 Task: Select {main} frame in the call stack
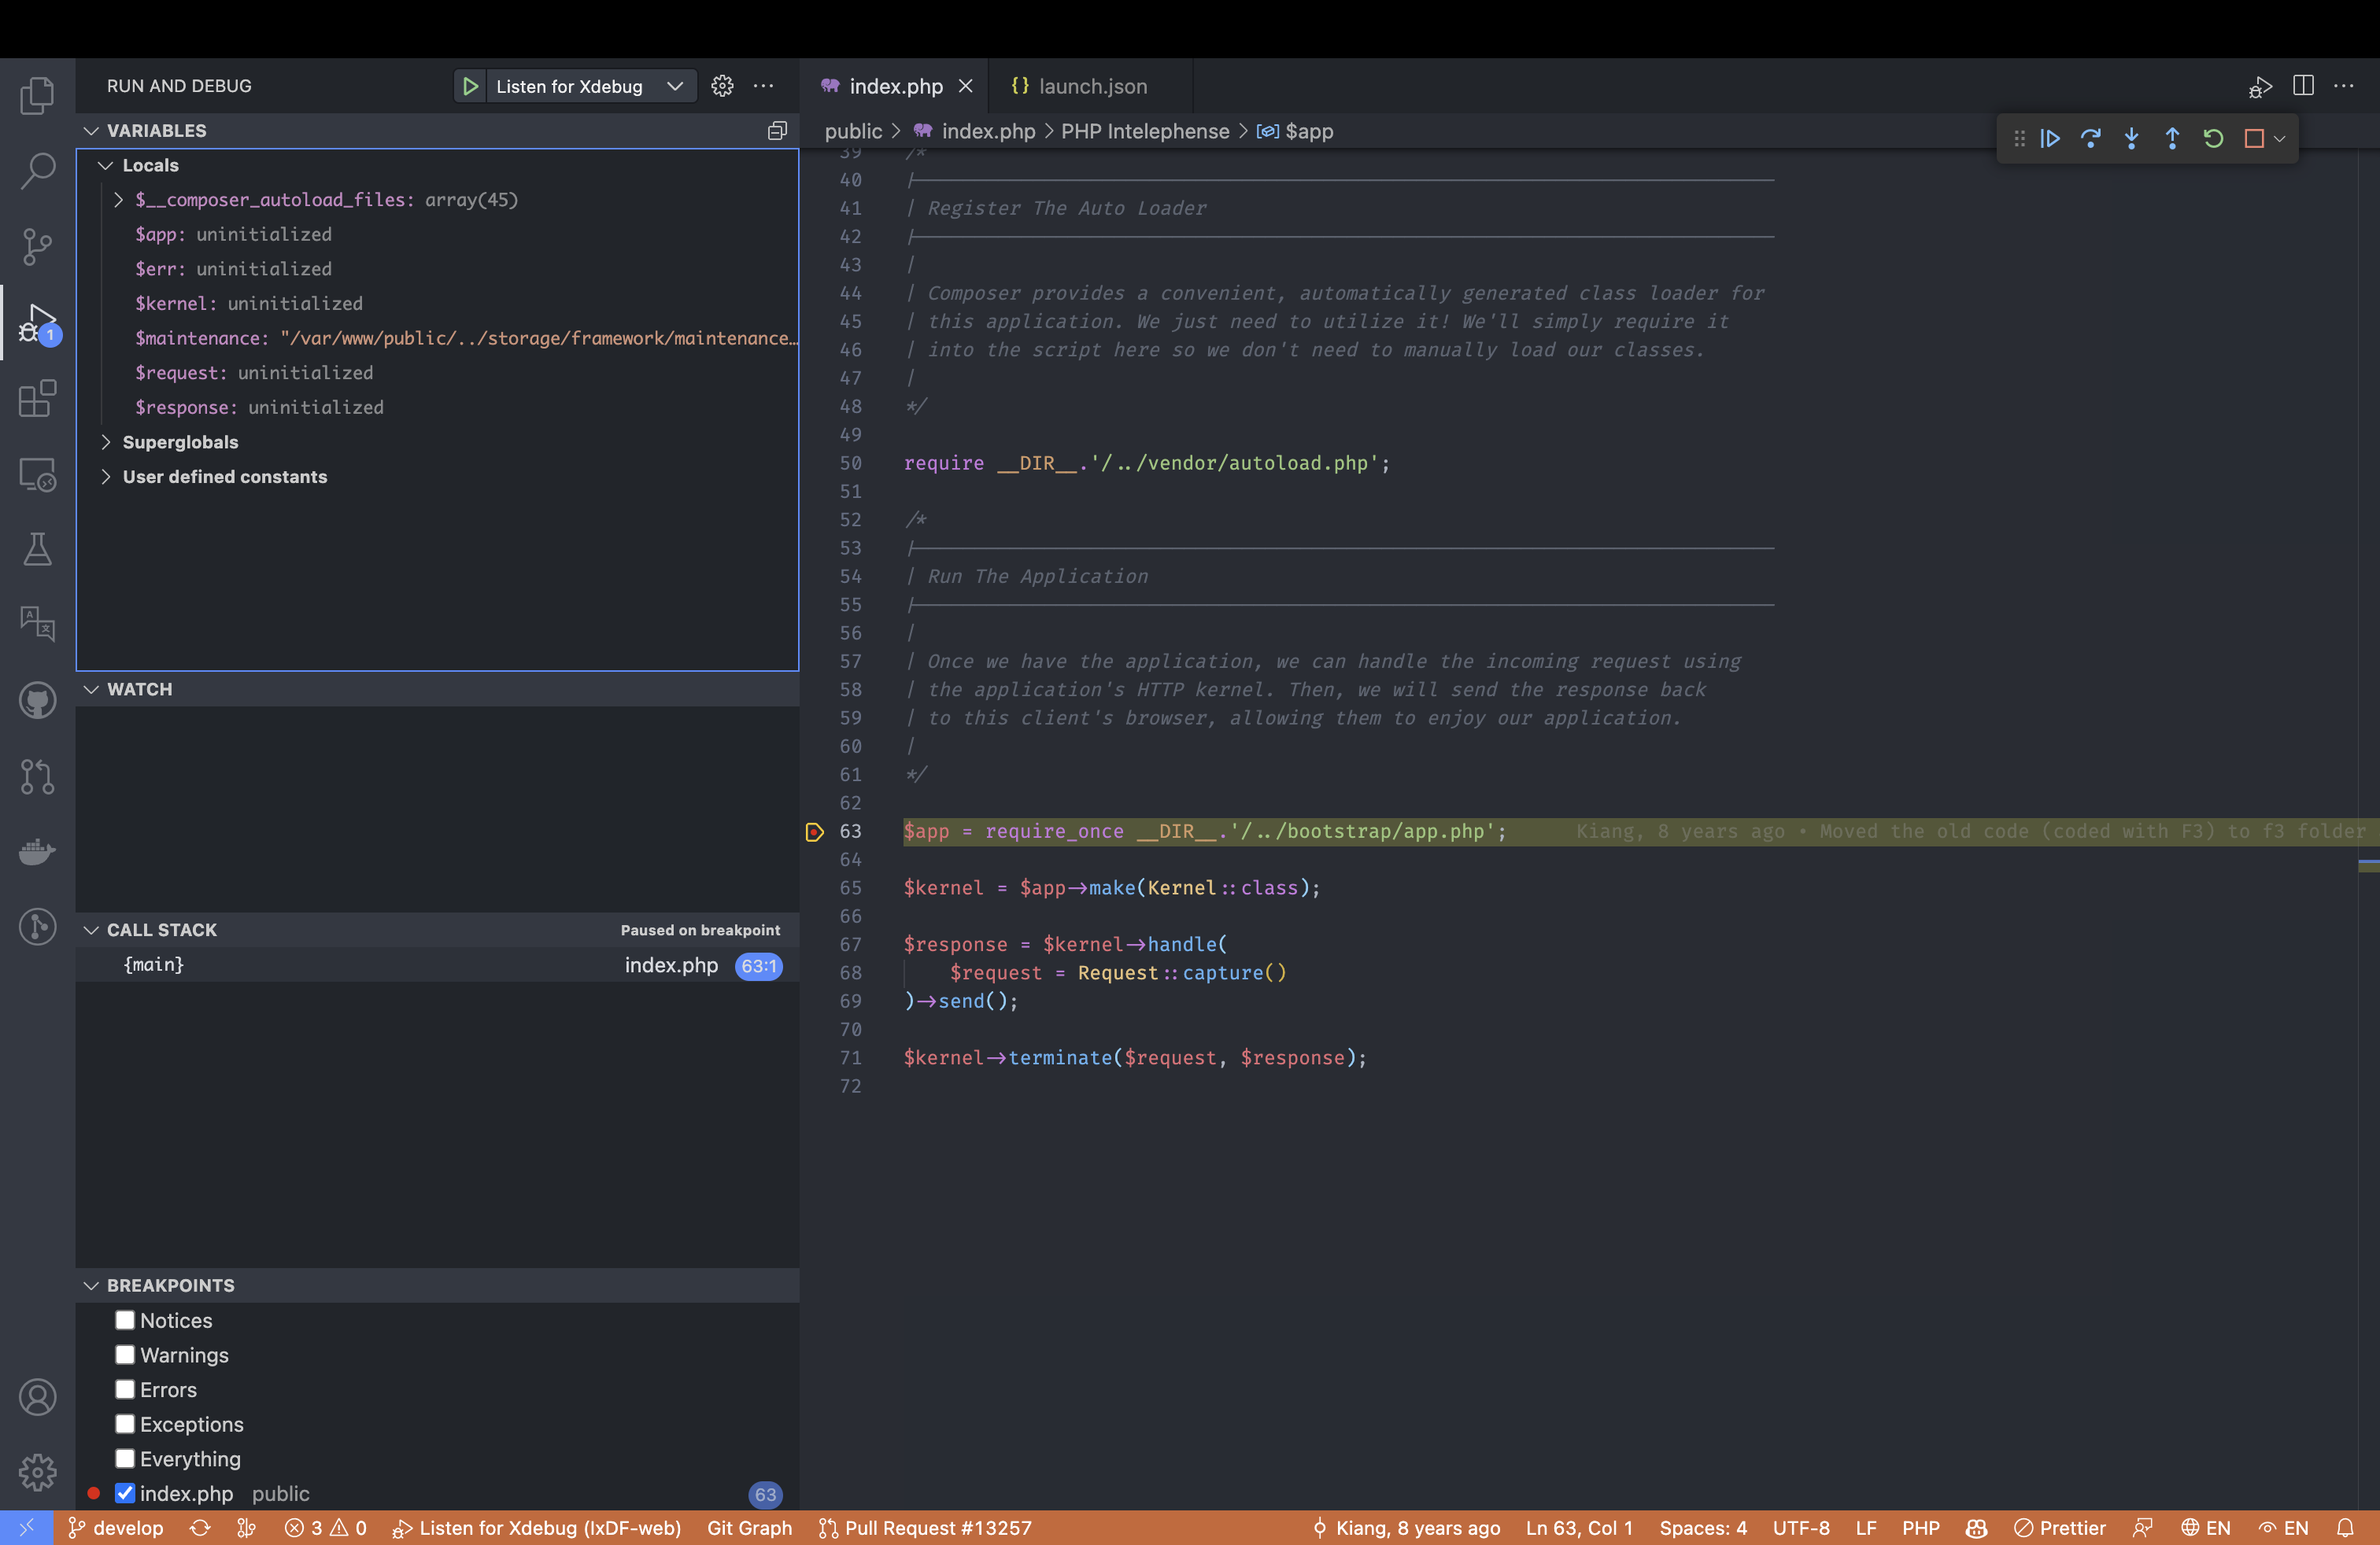click(x=154, y=964)
